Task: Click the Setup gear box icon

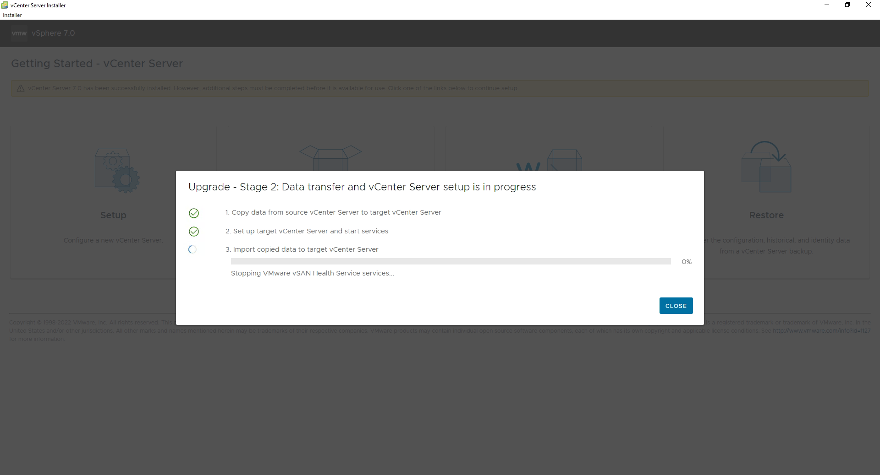Action: 117,170
